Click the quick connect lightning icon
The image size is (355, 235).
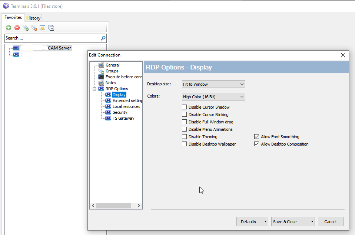(x=43, y=28)
